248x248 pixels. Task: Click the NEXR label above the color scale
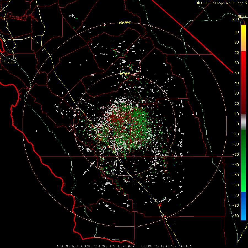point(242,16)
